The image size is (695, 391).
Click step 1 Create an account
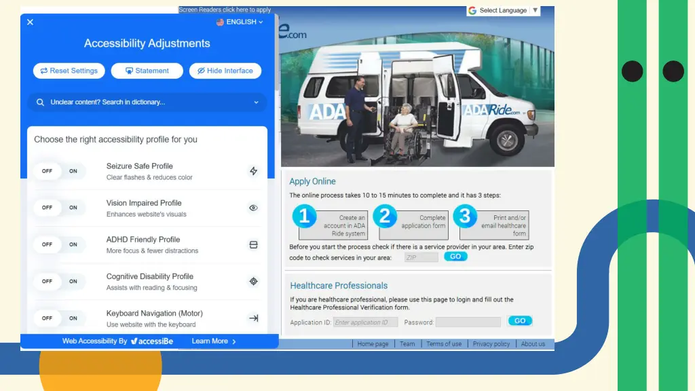pos(330,223)
